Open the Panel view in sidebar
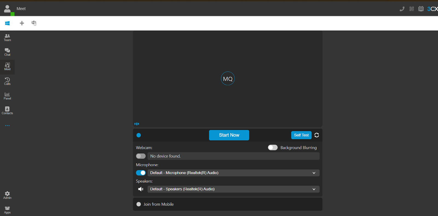The image size is (438, 216). 7,96
